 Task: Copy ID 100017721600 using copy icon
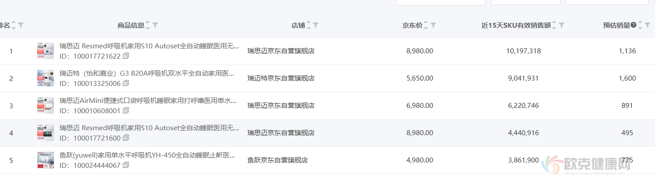(126, 138)
